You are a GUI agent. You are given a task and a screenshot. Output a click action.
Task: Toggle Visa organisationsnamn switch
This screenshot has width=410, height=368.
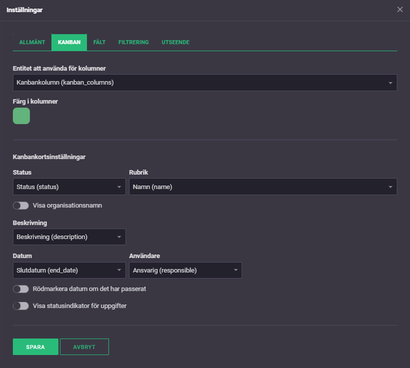[21, 206]
